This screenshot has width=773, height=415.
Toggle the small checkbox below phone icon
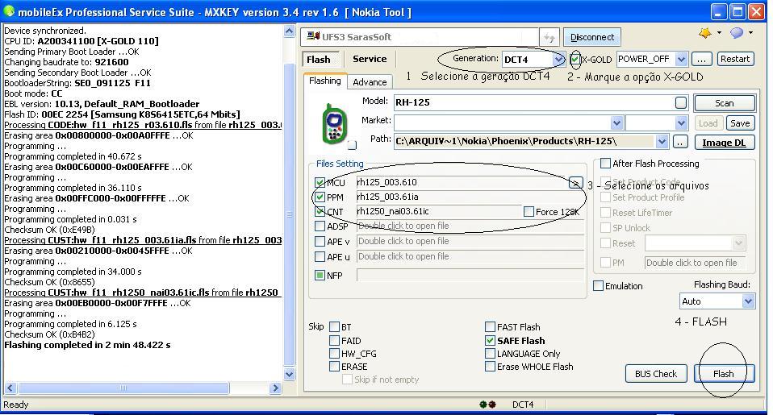pos(352,145)
